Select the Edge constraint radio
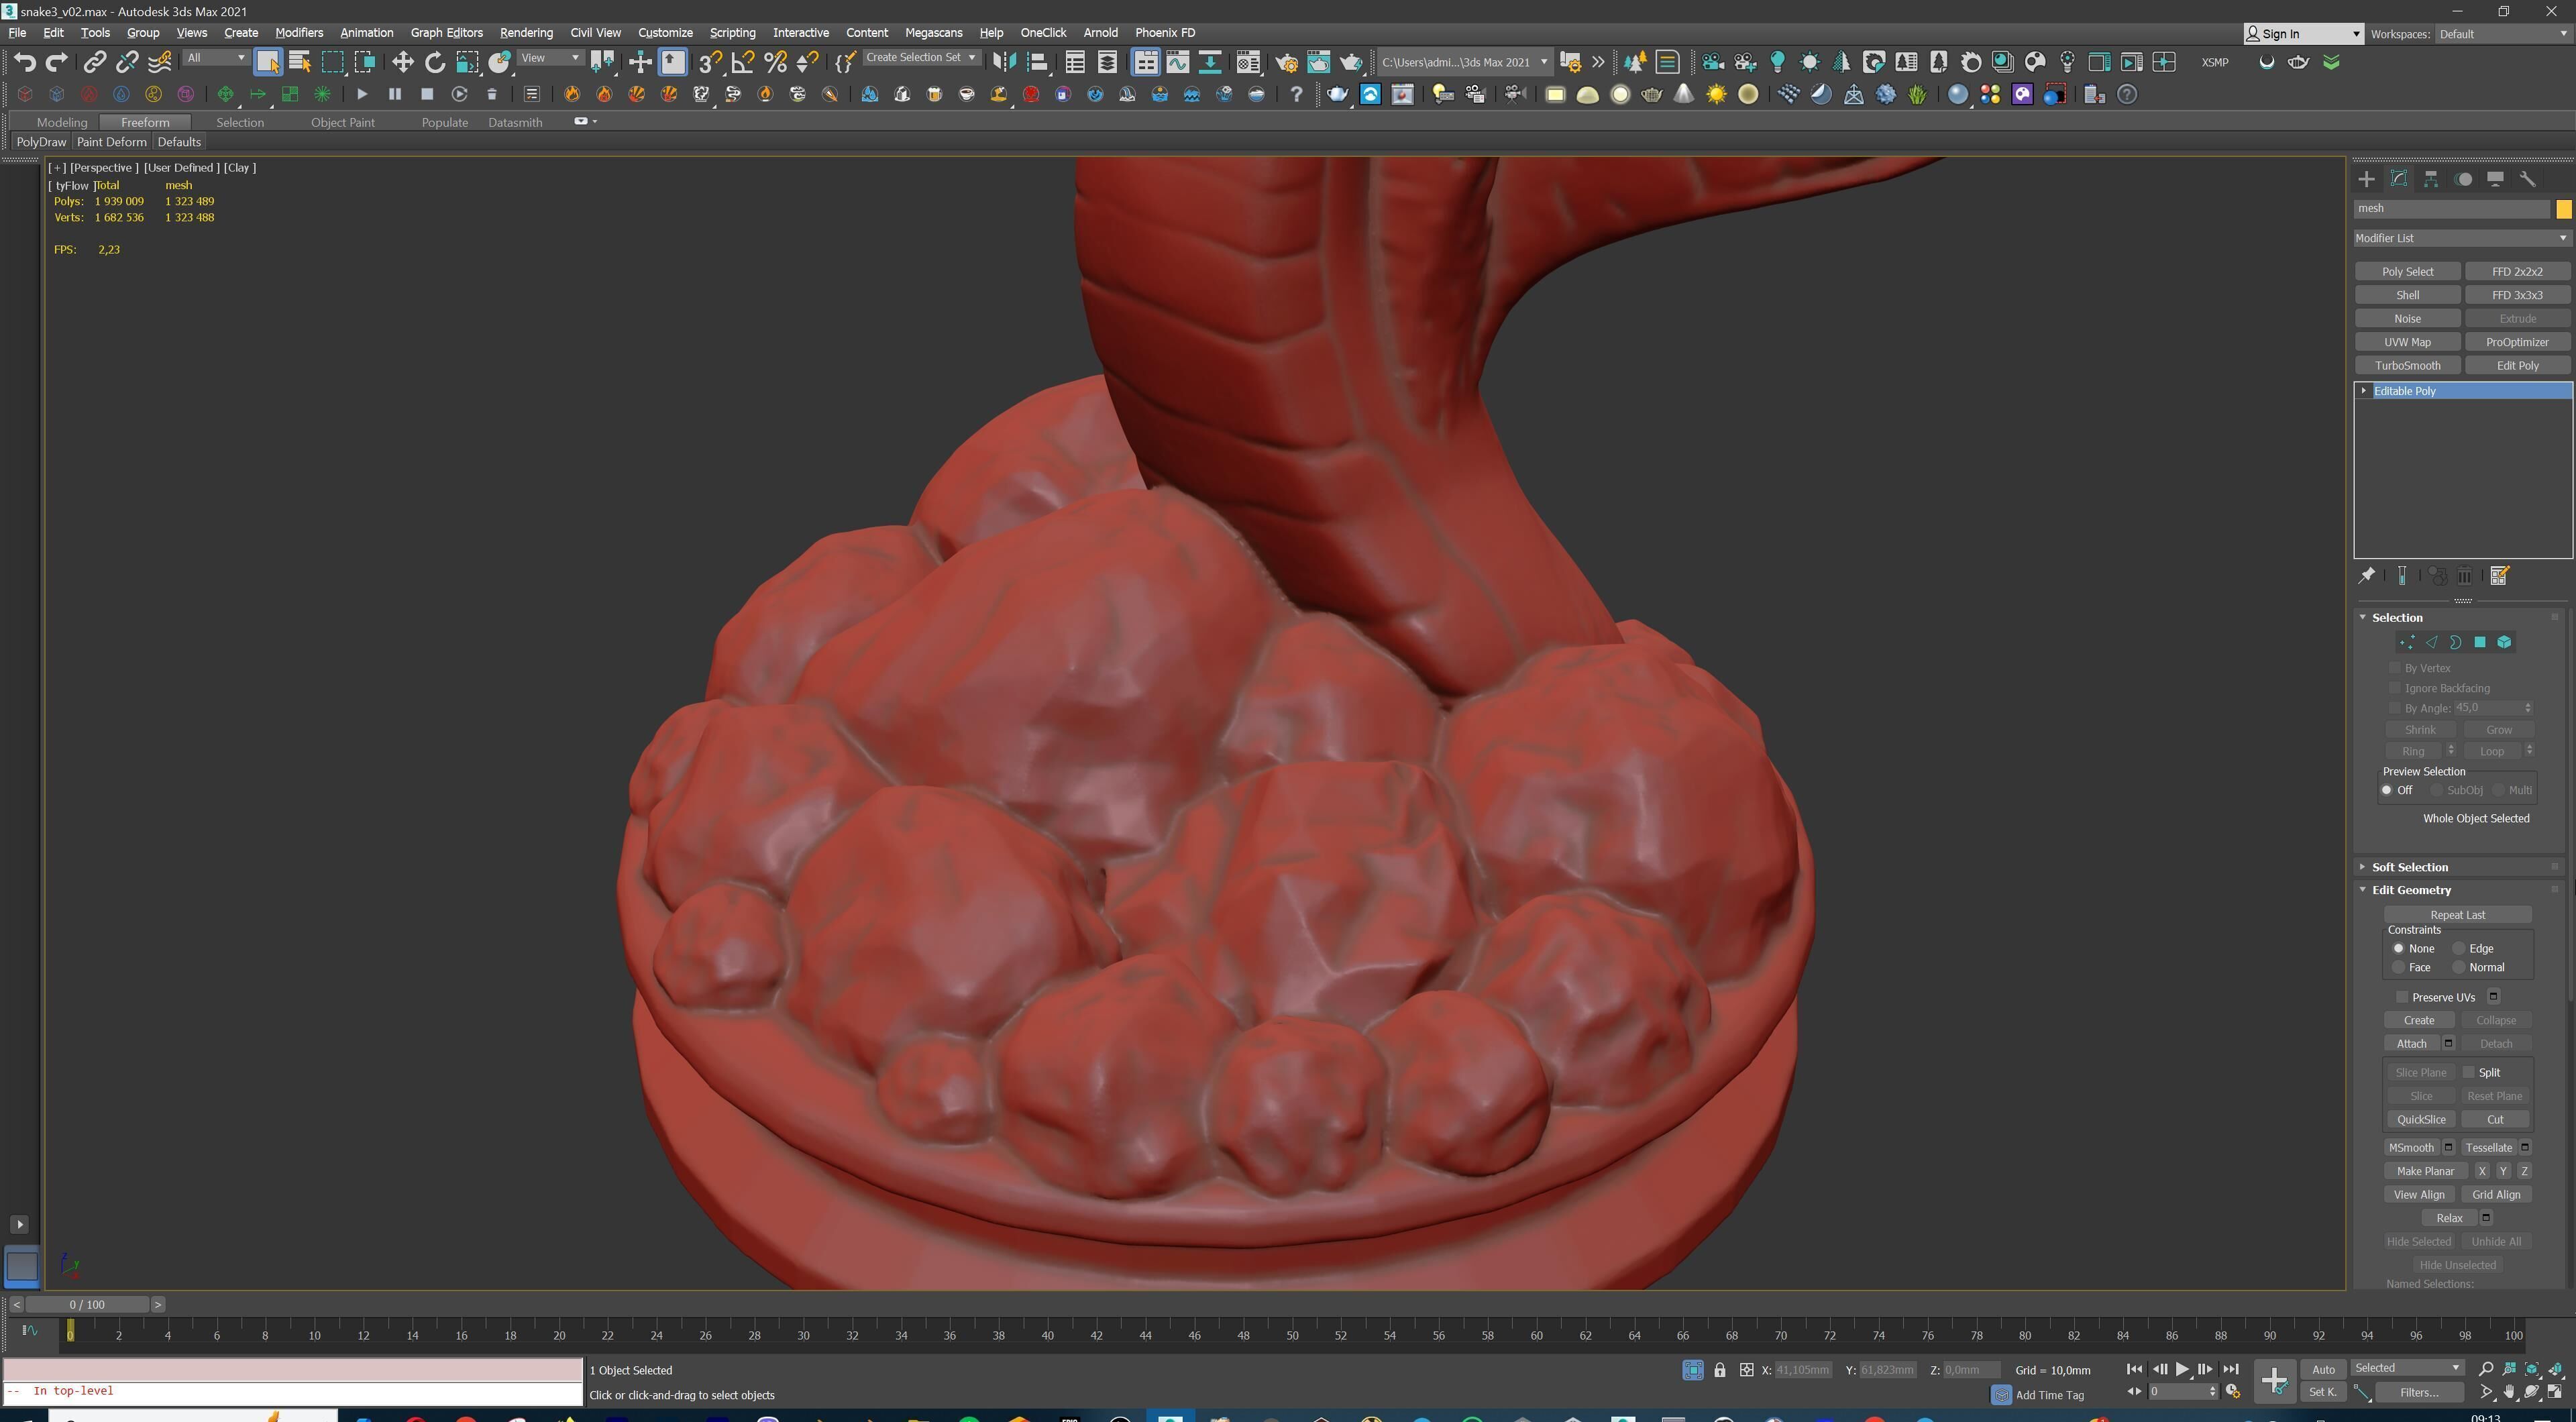 tap(2458, 948)
